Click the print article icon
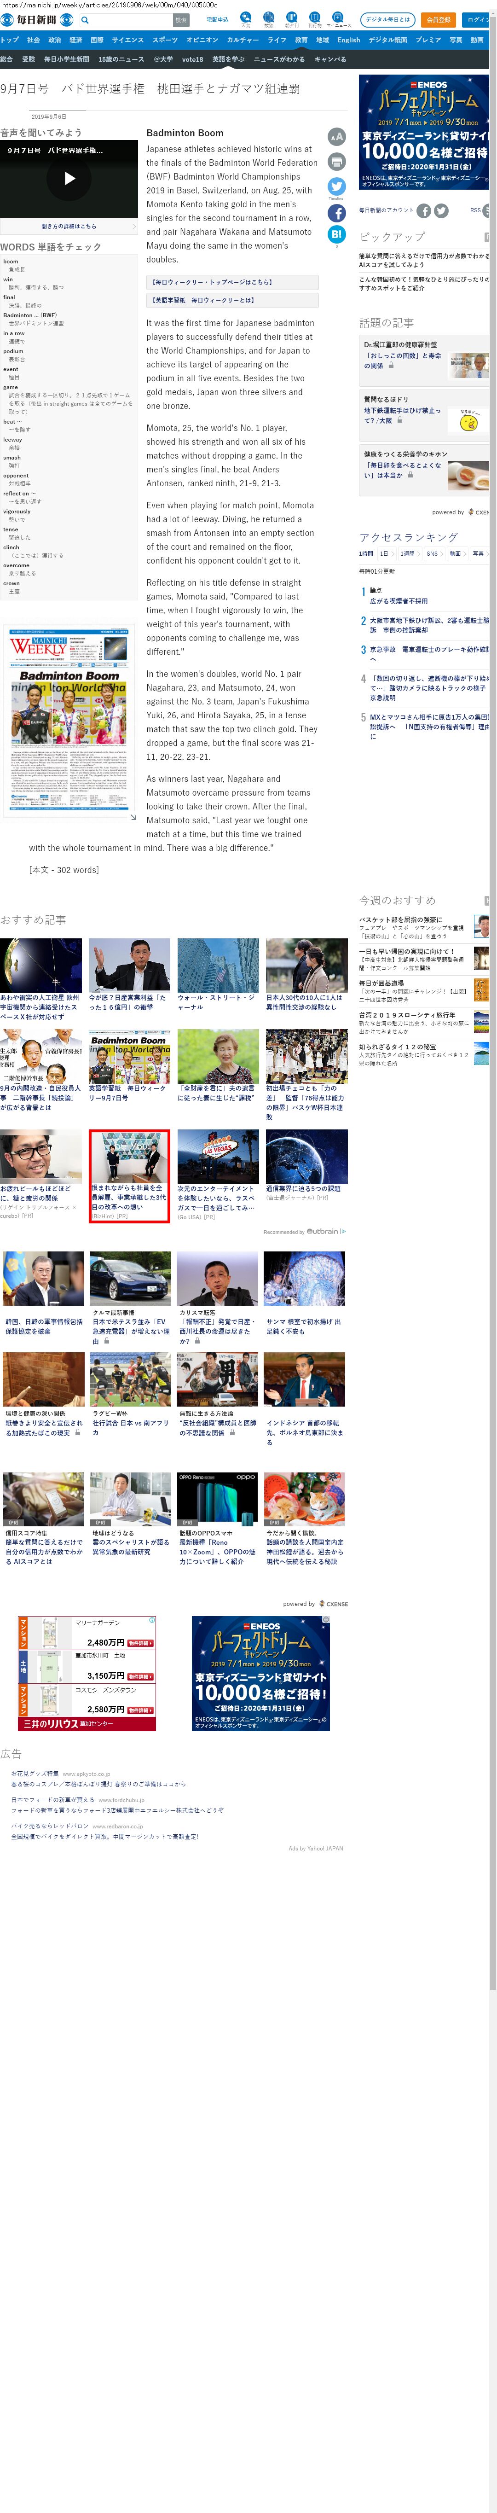Image resolution: width=497 pixels, height=2513 pixels. [x=336, y=161]
